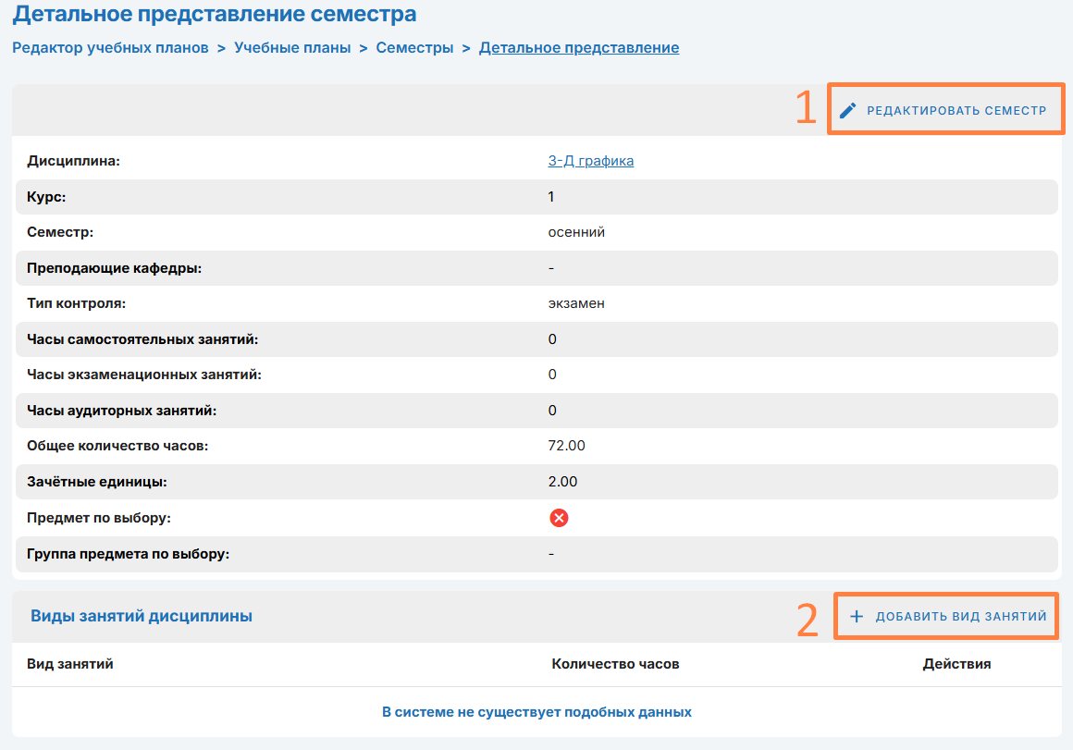This screenshot has width=1073, height=750.
Task: Select the Детальное представление breadcrumb
Action: [578, 48]
